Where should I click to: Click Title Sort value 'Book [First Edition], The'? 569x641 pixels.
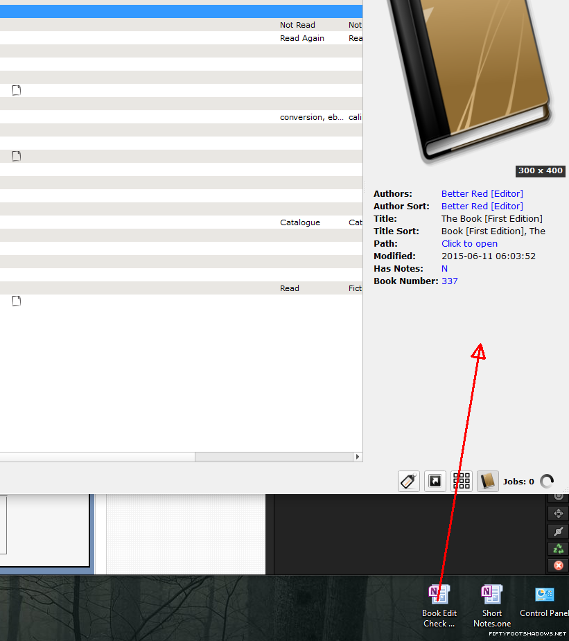click(493, 231)
